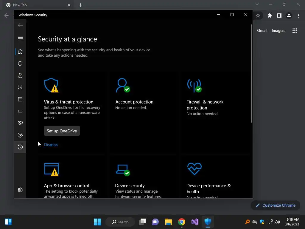The height and width of the screenshot is (229, 305).
Task: Click the Account protection tile icon
Action: click(x=123, y=85)
